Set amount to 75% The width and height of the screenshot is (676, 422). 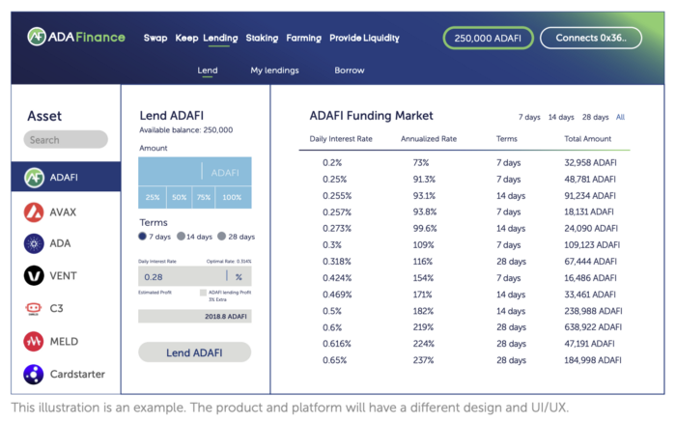tap(204, 197)
